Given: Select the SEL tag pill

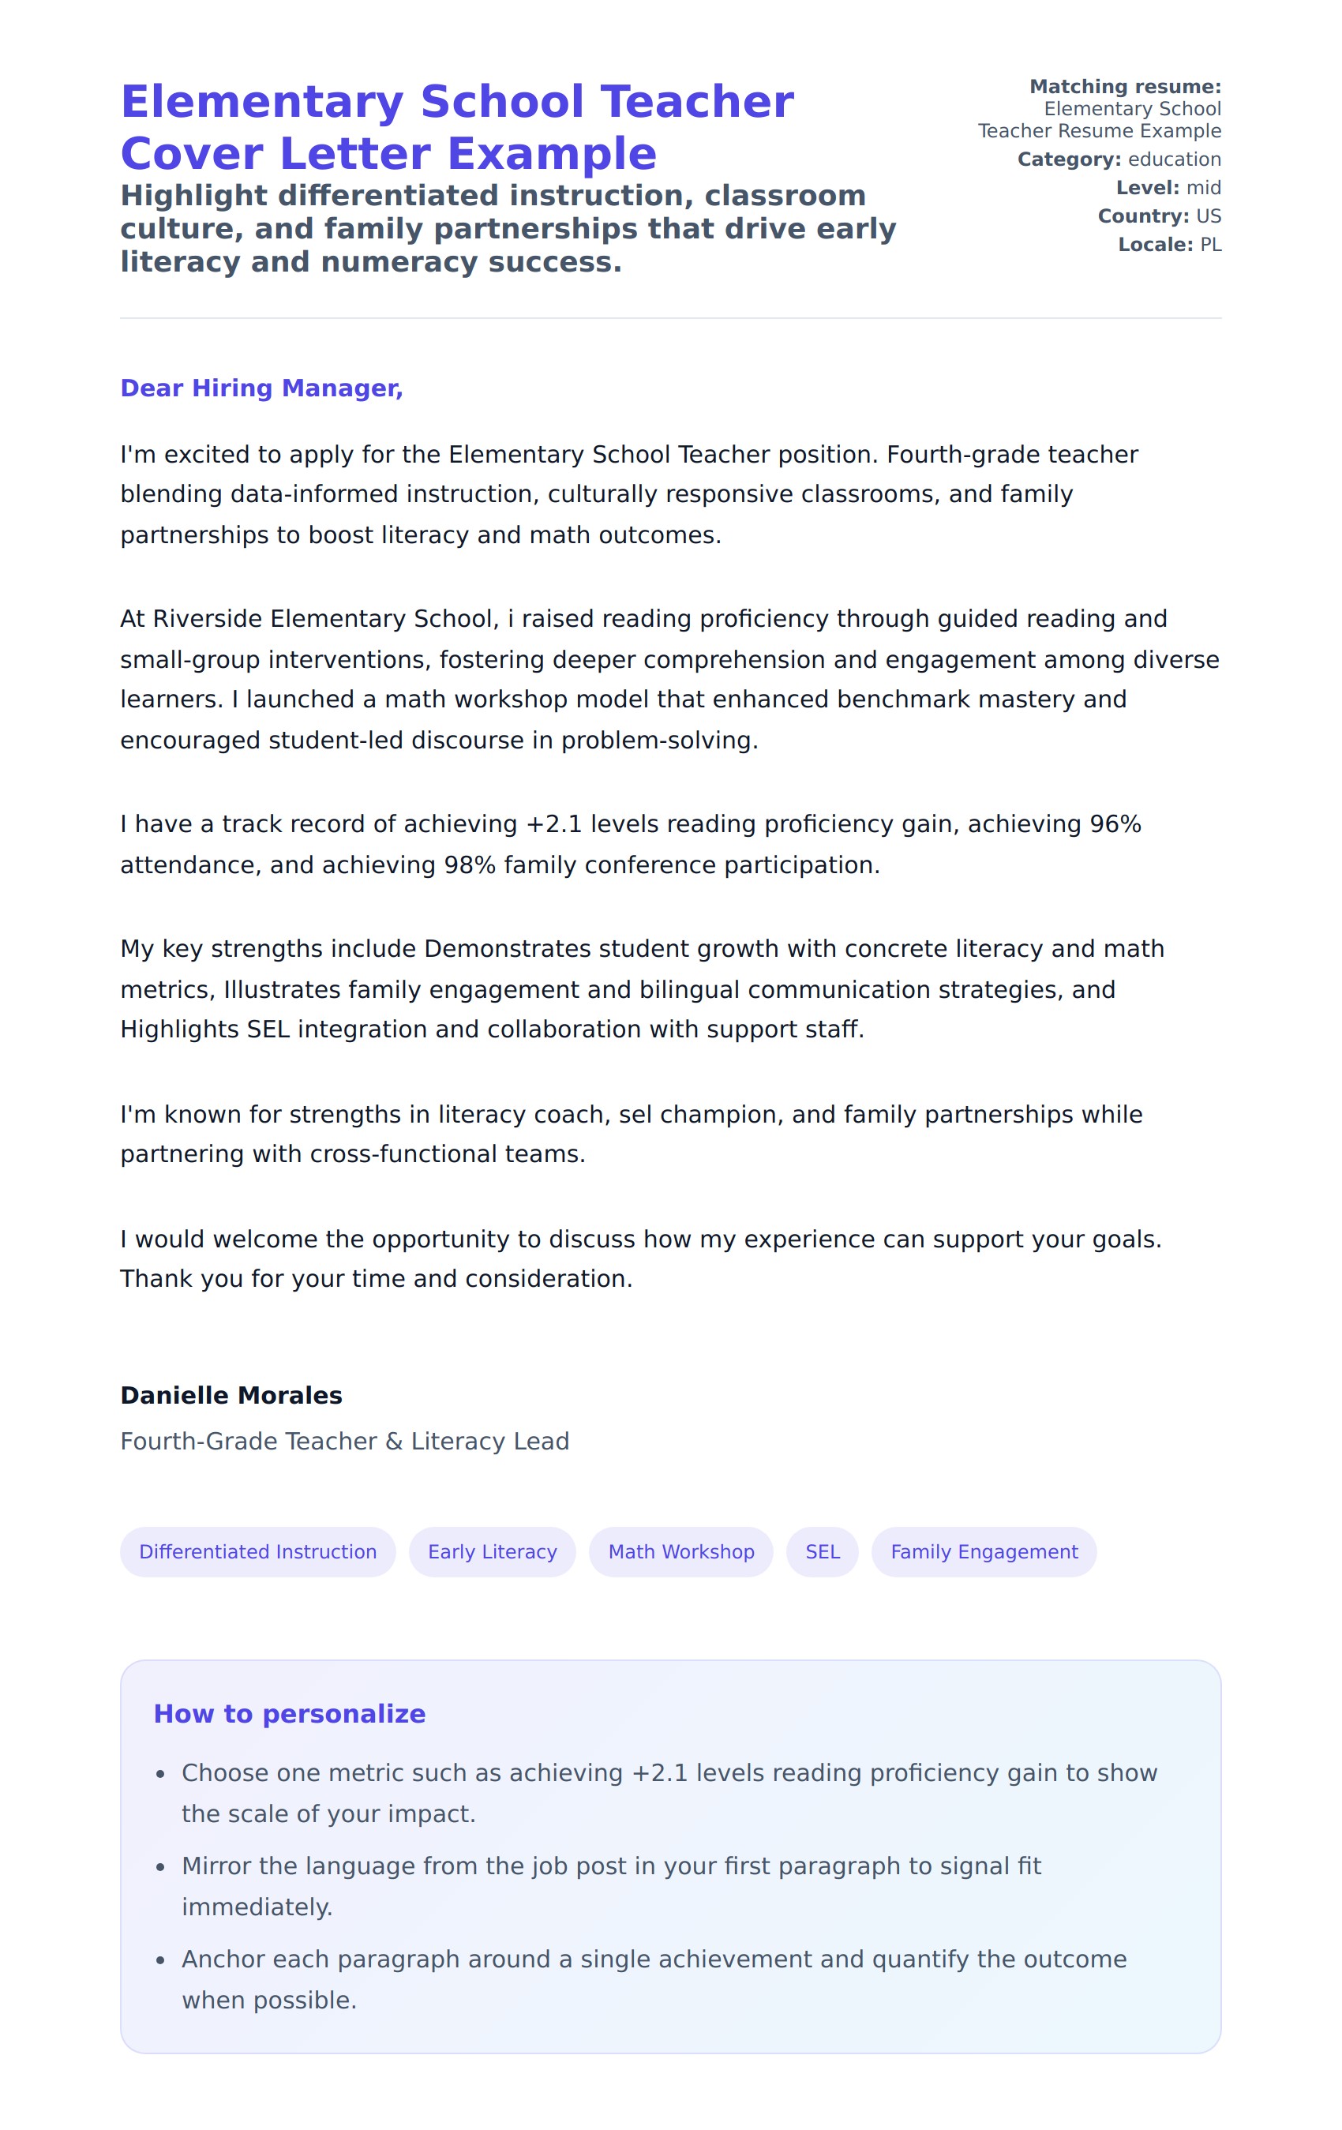Looking at the screenshot, I should coord(822,1551).
